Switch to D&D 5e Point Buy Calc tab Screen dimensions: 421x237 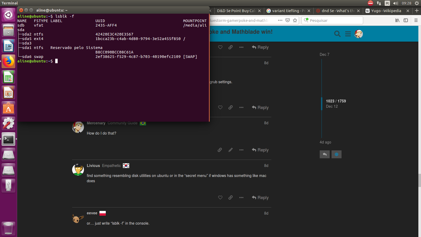pos(236,11)
